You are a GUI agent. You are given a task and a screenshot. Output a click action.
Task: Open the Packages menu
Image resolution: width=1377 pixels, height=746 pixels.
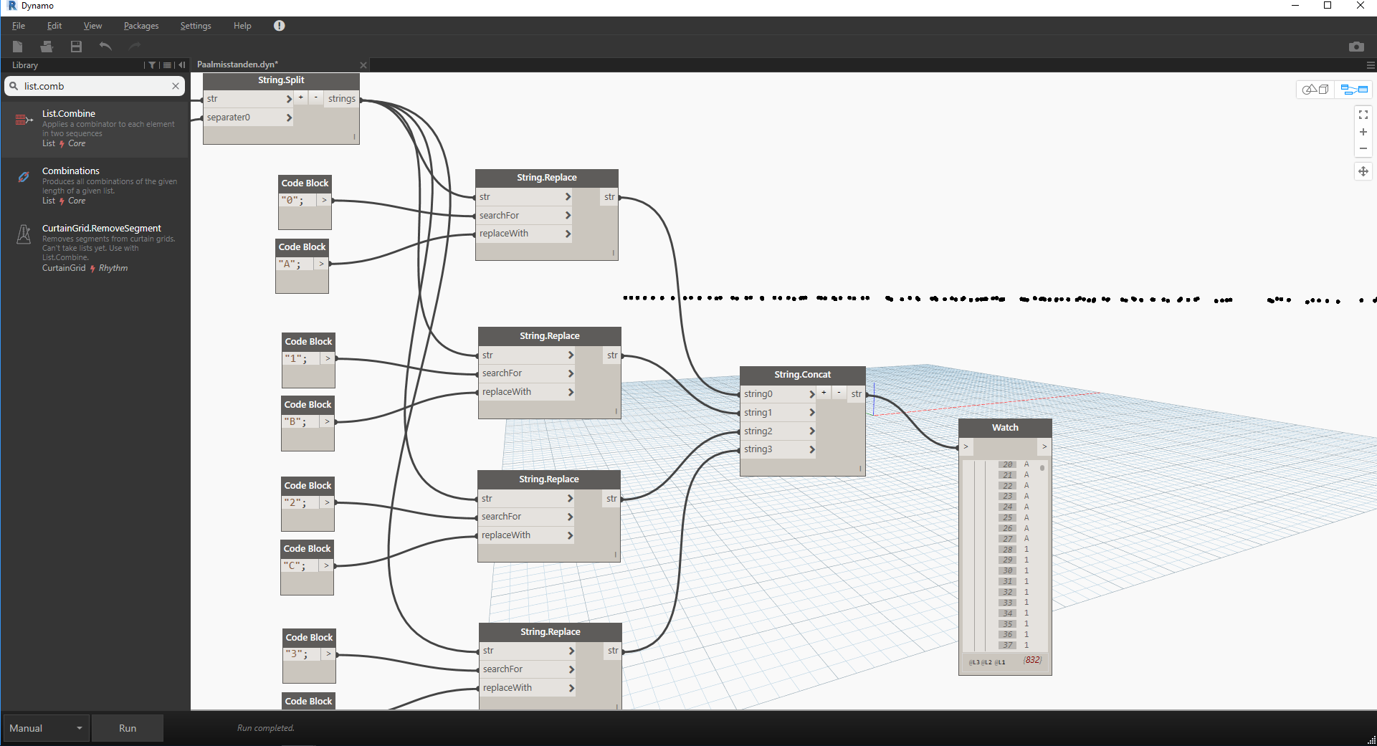click(141, 26)
